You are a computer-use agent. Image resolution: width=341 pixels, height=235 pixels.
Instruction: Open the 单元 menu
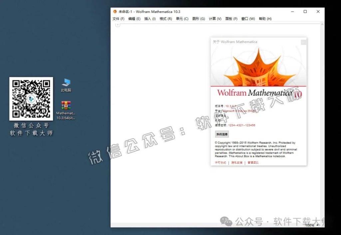click(x=182, y=19)
